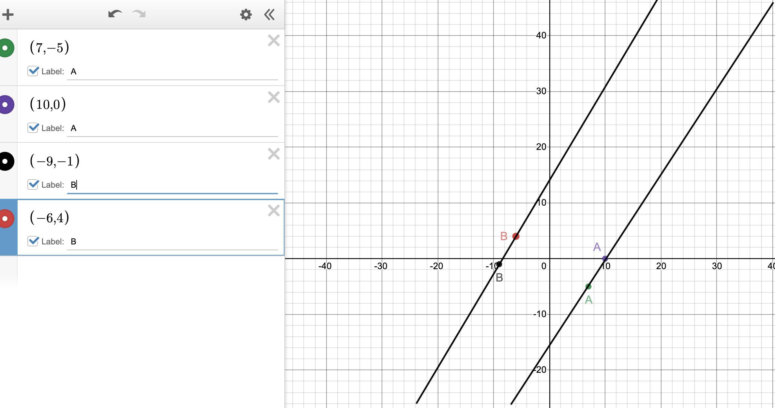The height and width of the screenshot is (408, 775).
Task: Toggle Label checkbox for point (-6,4)
Action: click(33, 241)
